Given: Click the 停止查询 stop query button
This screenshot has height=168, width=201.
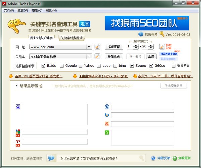Looking at the screenshot, I should pos(135,56).
